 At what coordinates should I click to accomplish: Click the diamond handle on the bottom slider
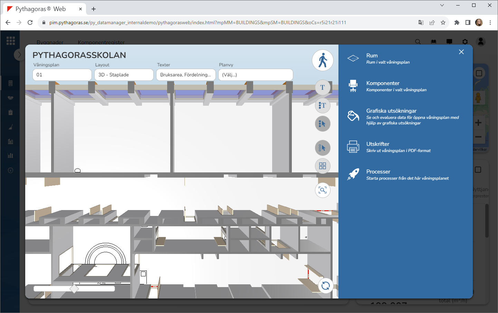coord(74,288)
